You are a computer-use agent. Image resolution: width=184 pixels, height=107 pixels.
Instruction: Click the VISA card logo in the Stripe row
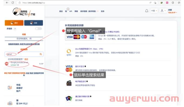tap(70, 37)
